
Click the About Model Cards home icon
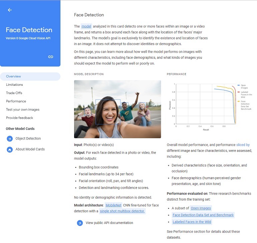pyautogui.click(x=10, y=150)
